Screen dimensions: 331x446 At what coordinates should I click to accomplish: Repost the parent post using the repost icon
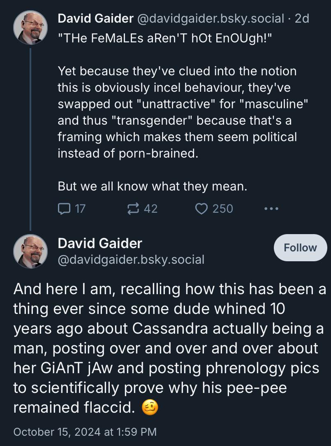tap(132, 209)
